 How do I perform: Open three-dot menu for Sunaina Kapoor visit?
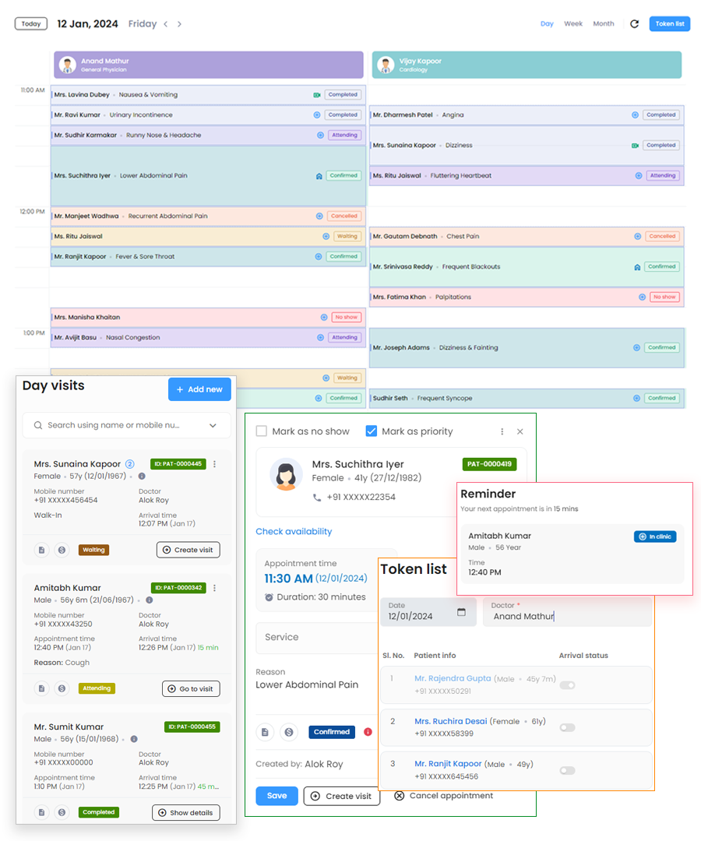pos(214,464)
